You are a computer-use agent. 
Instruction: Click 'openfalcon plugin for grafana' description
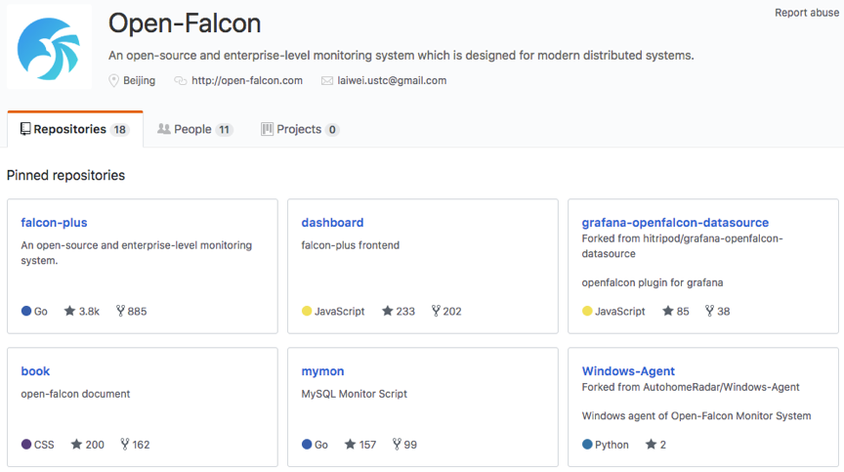tap(653, 282)
